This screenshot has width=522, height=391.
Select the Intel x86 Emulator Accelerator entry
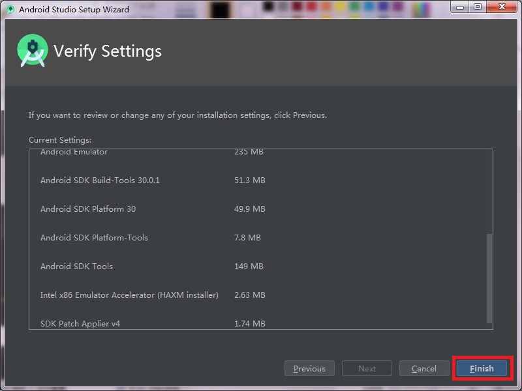click(x=129, y=295)
